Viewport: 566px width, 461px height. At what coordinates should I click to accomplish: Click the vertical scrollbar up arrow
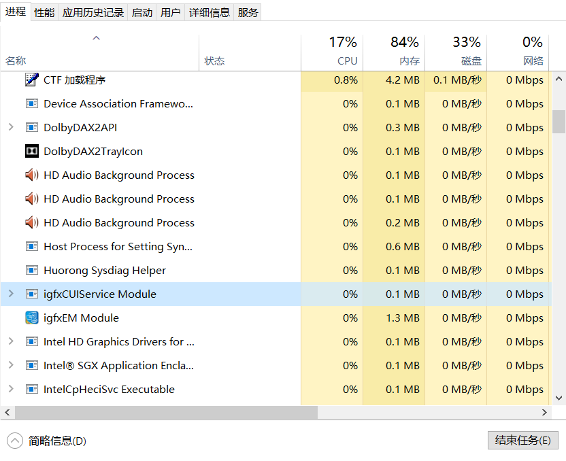coord(559,79)
